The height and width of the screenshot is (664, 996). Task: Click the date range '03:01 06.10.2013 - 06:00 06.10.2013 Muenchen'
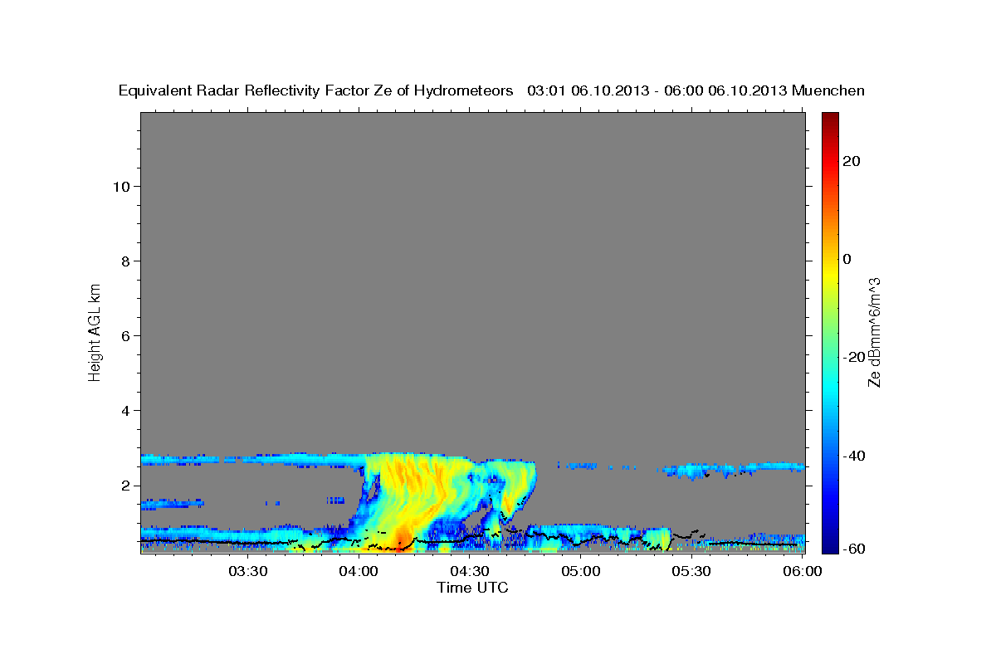click(x=696, y=90)
